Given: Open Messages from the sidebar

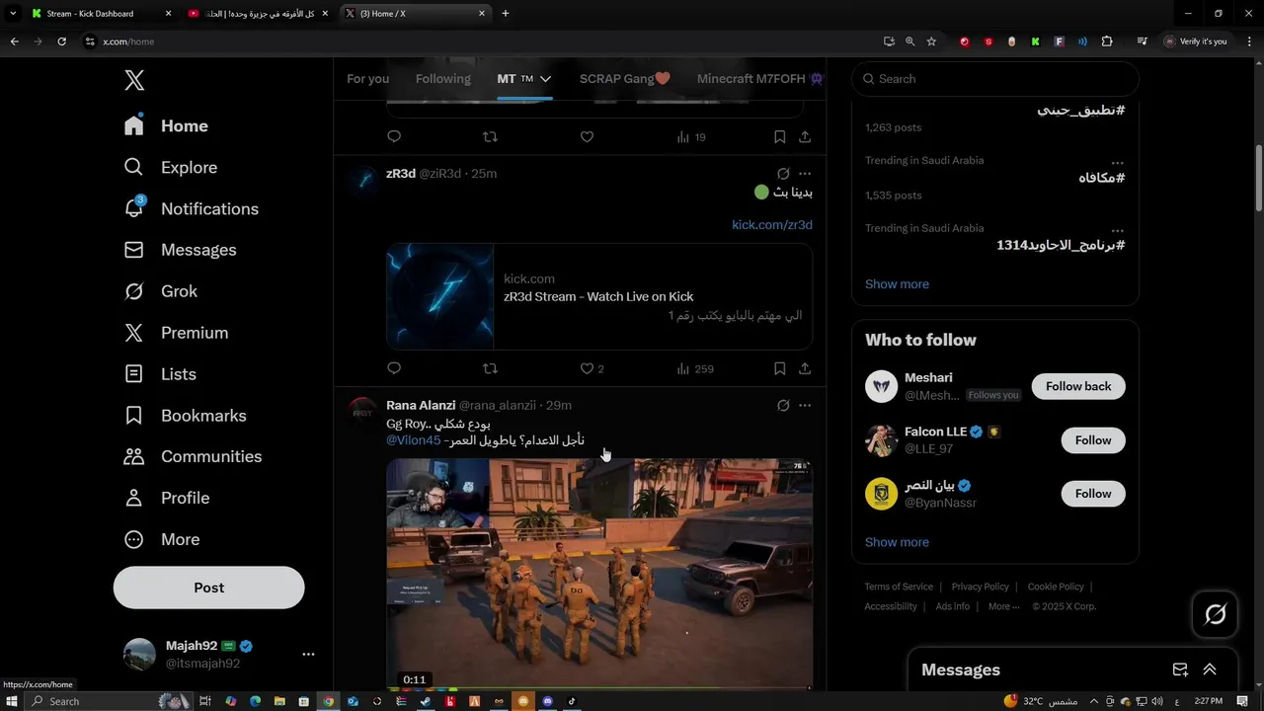Looking at the screenshot, I should [180, 251].
